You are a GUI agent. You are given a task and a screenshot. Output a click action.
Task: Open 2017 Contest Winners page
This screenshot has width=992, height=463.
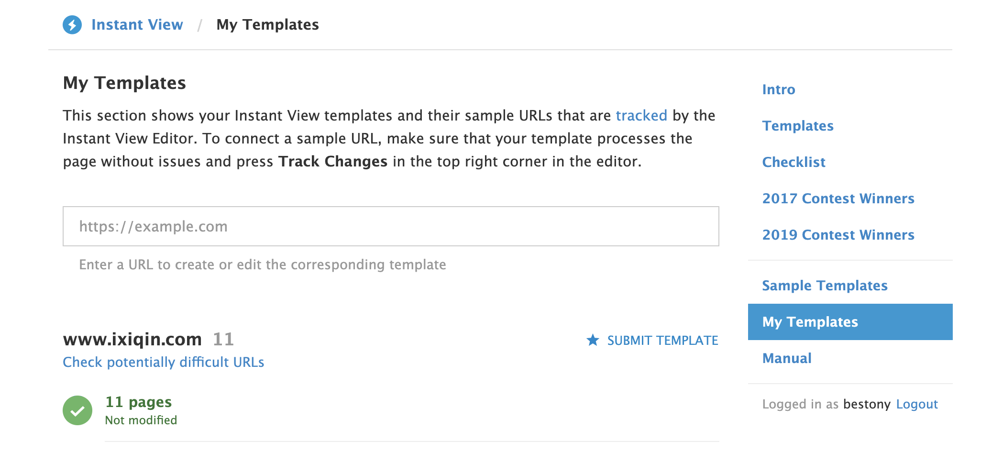point(838,198)
